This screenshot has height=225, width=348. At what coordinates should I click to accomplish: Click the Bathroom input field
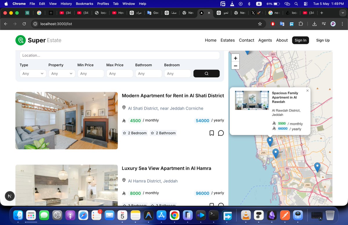tap(148, 74)
